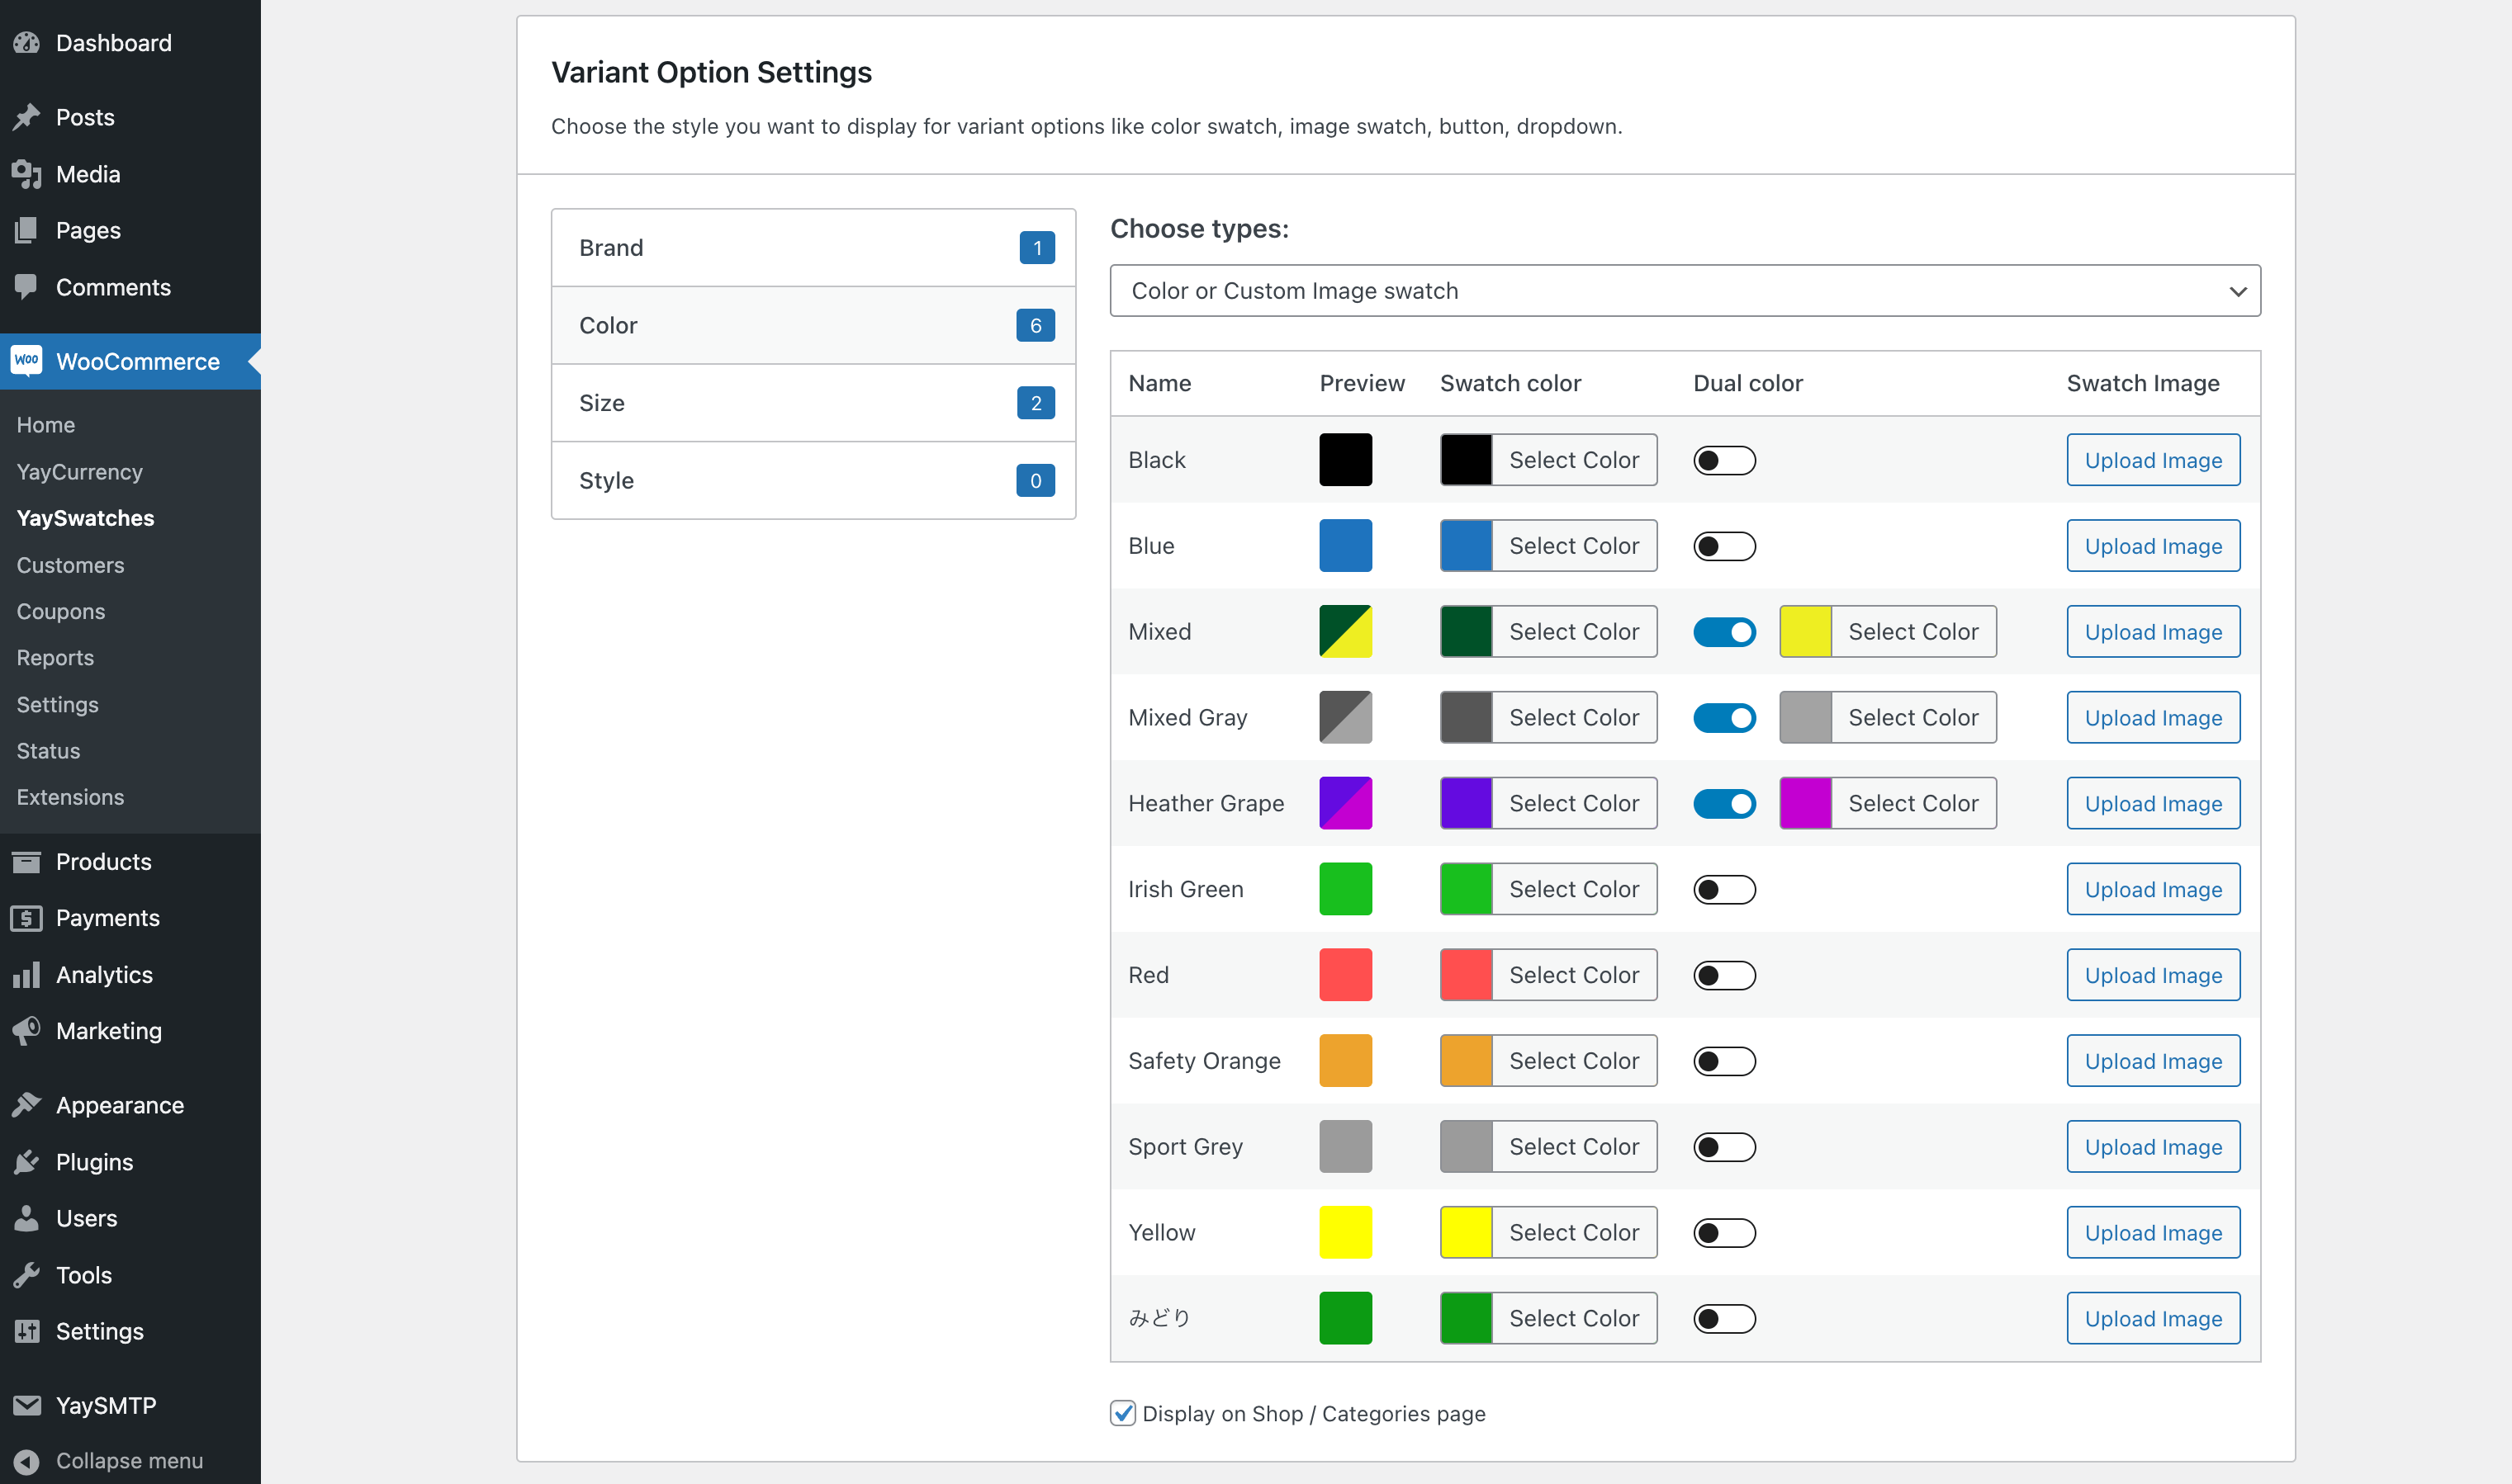Enable dual color for Irish Green

pyautogui.click(x=1725, y=890)
